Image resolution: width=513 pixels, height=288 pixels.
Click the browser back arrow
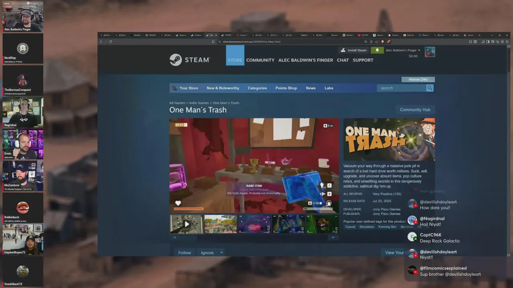[101, 42]
